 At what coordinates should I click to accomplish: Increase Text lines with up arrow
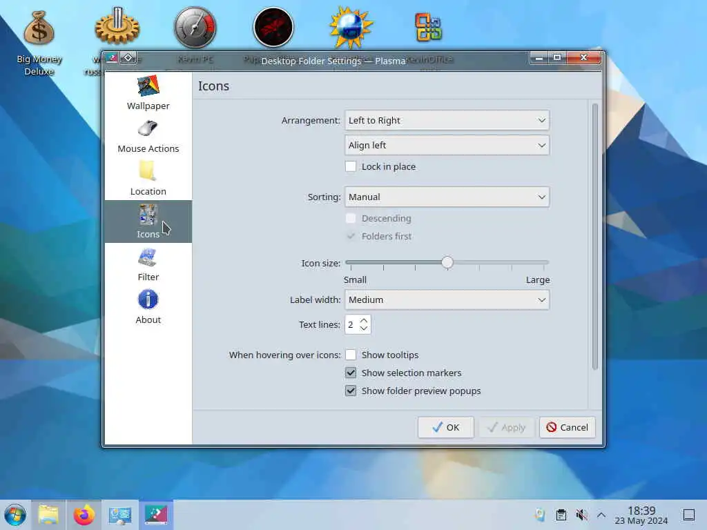pyautogui.click(x=364, y=320)
